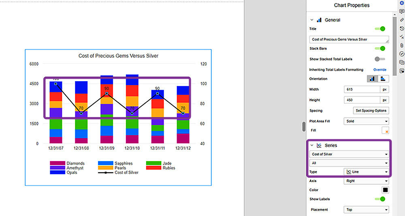Screen dimensions: 405x216
Task: Click Set Spacing Options button
Action: tap(371, 111)
